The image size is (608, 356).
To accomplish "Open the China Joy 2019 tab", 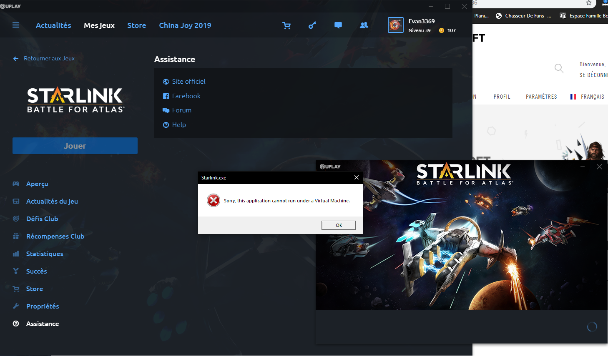I will tap(185, 25).
